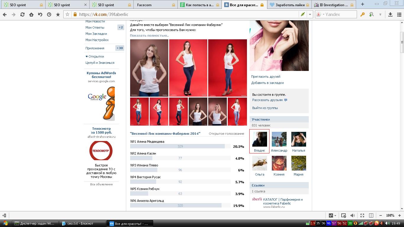
Task: Click the green find-and-refresh icon
Action: 371,14
